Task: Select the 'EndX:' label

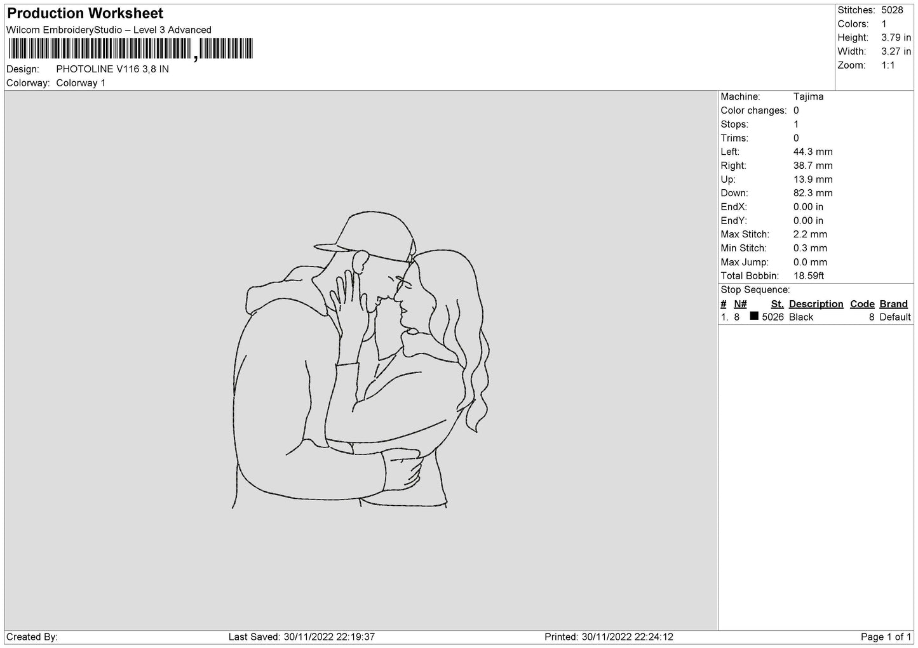Action: coord(734,207)
